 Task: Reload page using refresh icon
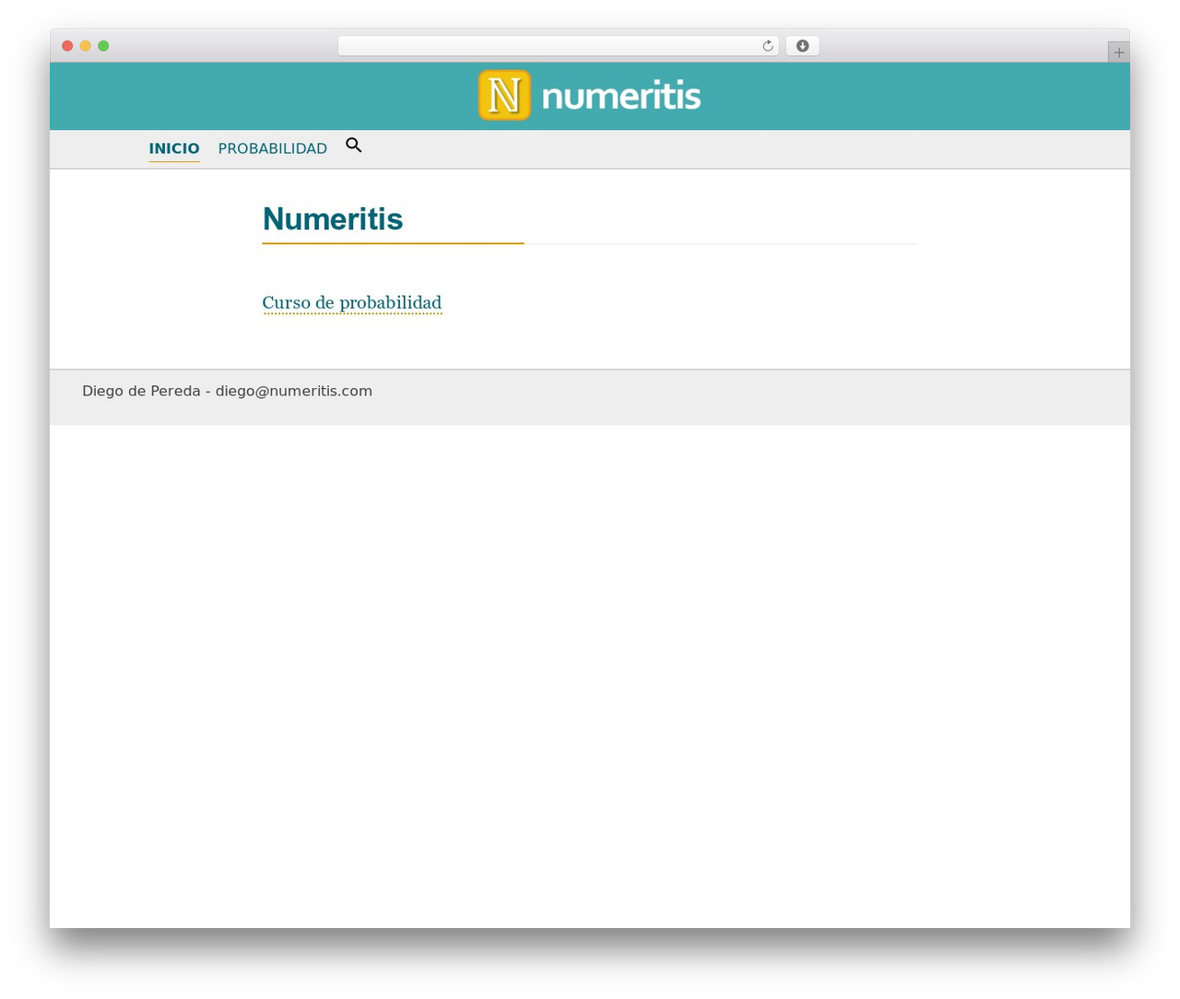(x=768, y=46)
